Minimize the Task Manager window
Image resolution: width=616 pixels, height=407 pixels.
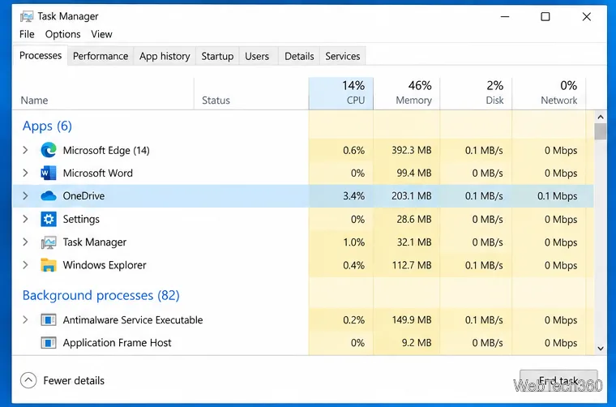(x=505, y=16)
